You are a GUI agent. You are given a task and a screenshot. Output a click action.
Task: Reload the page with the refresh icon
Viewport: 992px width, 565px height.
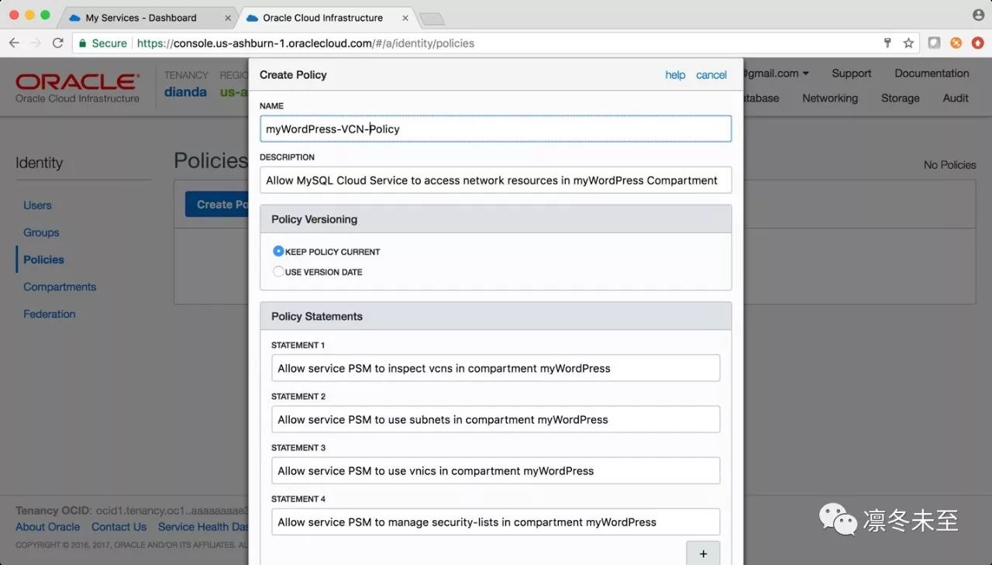point(57,43)
